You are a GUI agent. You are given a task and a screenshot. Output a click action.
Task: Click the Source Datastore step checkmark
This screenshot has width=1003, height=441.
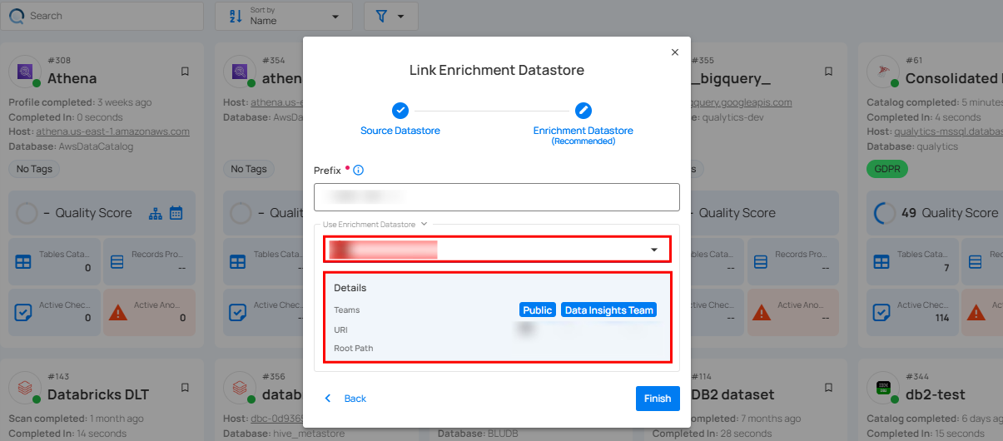400,111
